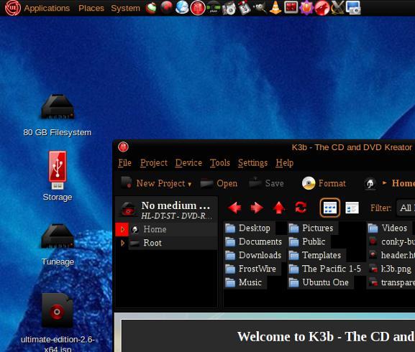Launch GIMP from the top panel
This screenshot has width=415, height=352.
coord(260,7)
